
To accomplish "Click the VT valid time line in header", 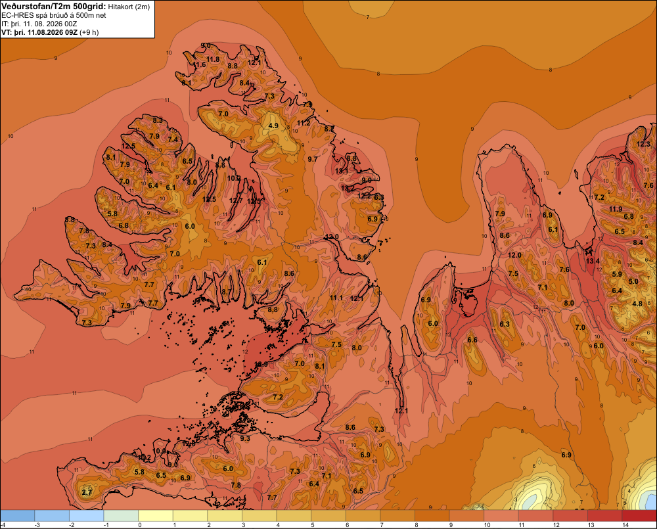I will tap(50, 32).
